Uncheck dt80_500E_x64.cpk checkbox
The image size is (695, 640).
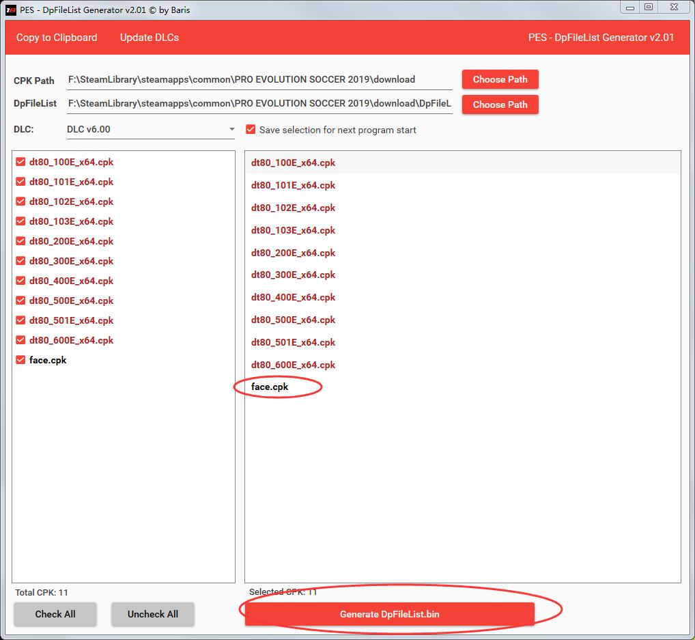20,301
